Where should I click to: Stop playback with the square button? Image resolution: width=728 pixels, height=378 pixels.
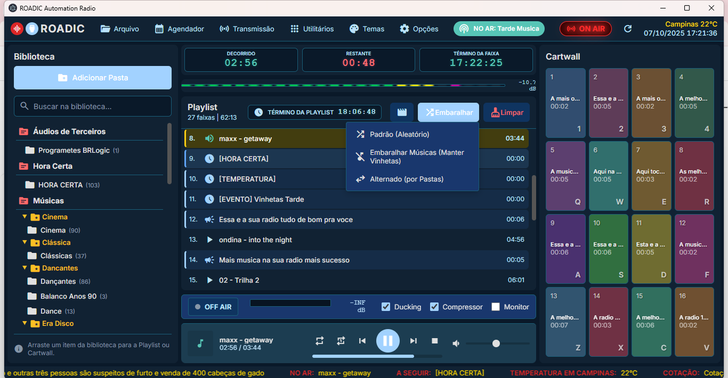pyautogui.click(x=435, y=340)
